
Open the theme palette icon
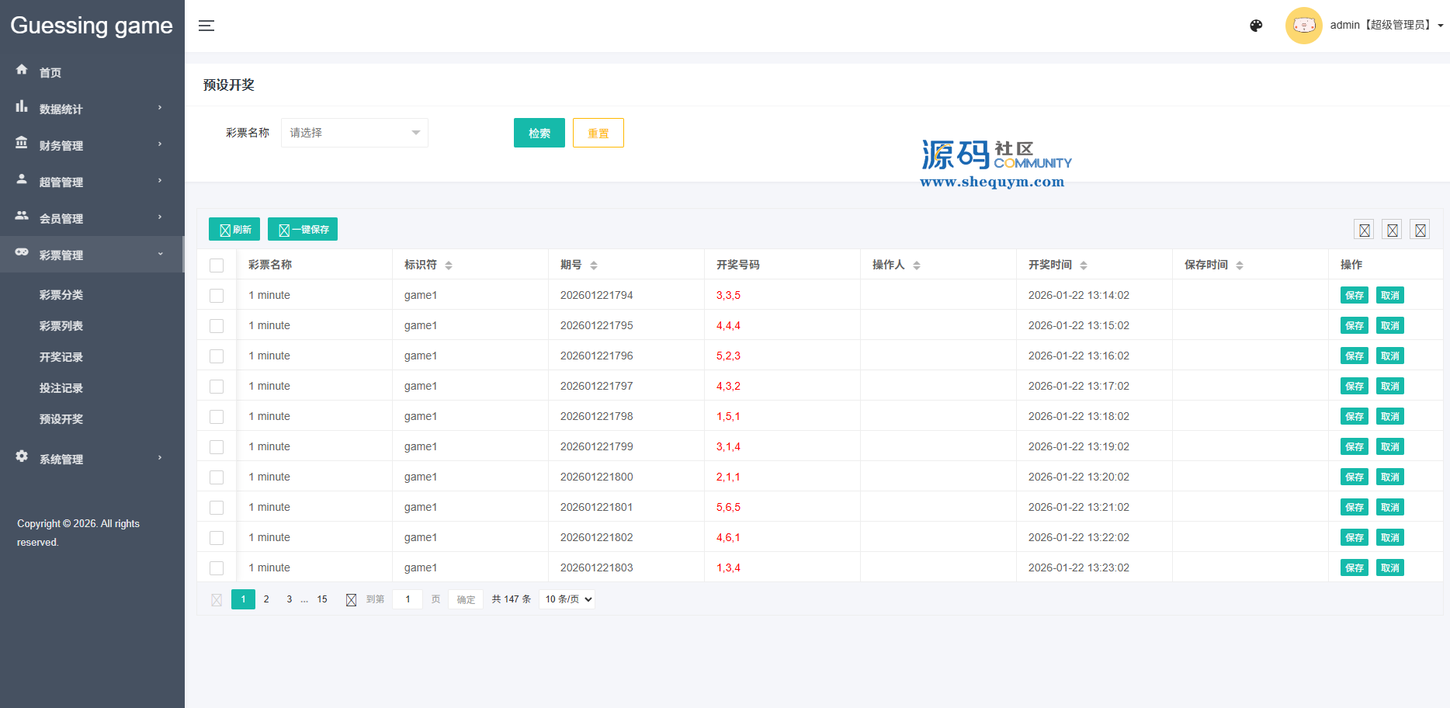pyautogui.click(x=1256, y=26)
